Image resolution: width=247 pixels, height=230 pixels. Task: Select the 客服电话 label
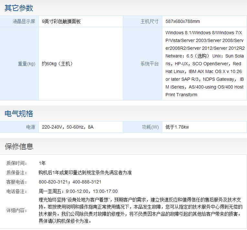pyautogui.click(x=16, y=182)
